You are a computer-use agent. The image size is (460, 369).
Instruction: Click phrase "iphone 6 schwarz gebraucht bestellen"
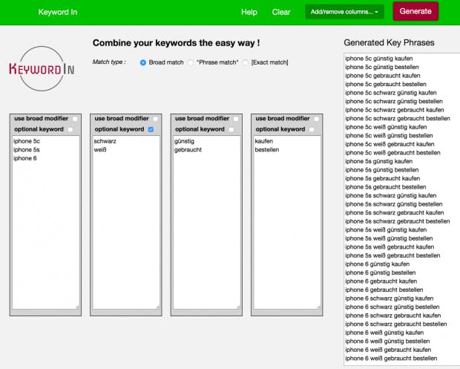point(396,324)
